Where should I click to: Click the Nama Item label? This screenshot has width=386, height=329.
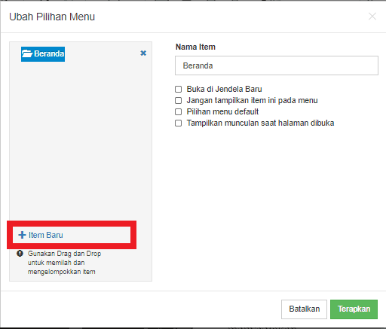195,47
